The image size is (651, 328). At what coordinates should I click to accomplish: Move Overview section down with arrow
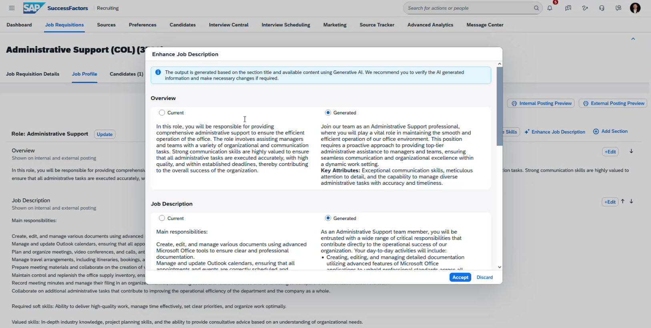pos(631,151)
